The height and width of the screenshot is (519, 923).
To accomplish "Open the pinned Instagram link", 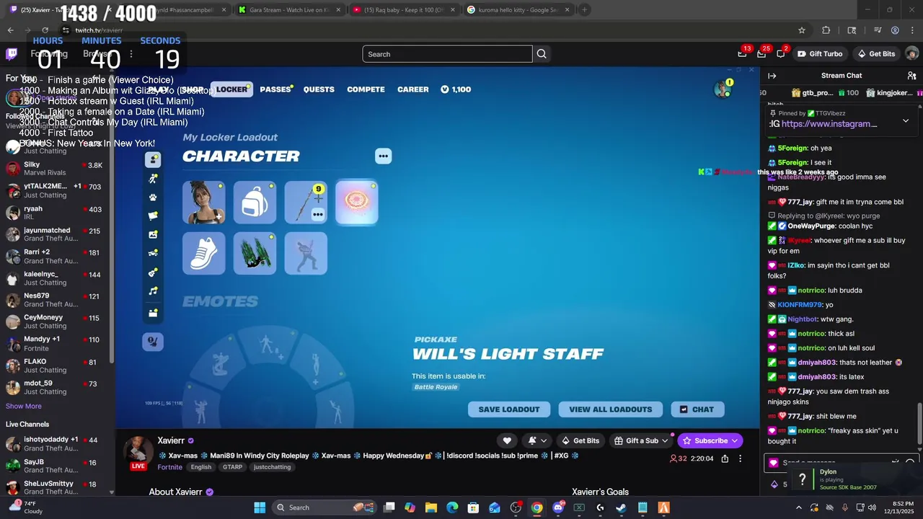I will pyautogui.click(x=829, y=124).
